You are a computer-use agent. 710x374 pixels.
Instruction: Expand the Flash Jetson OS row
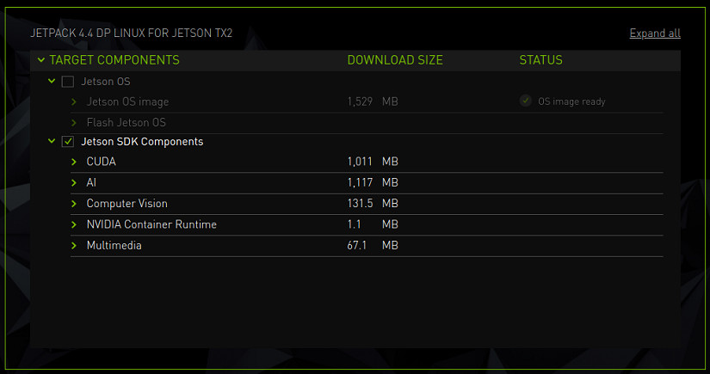tap(74, 123)
